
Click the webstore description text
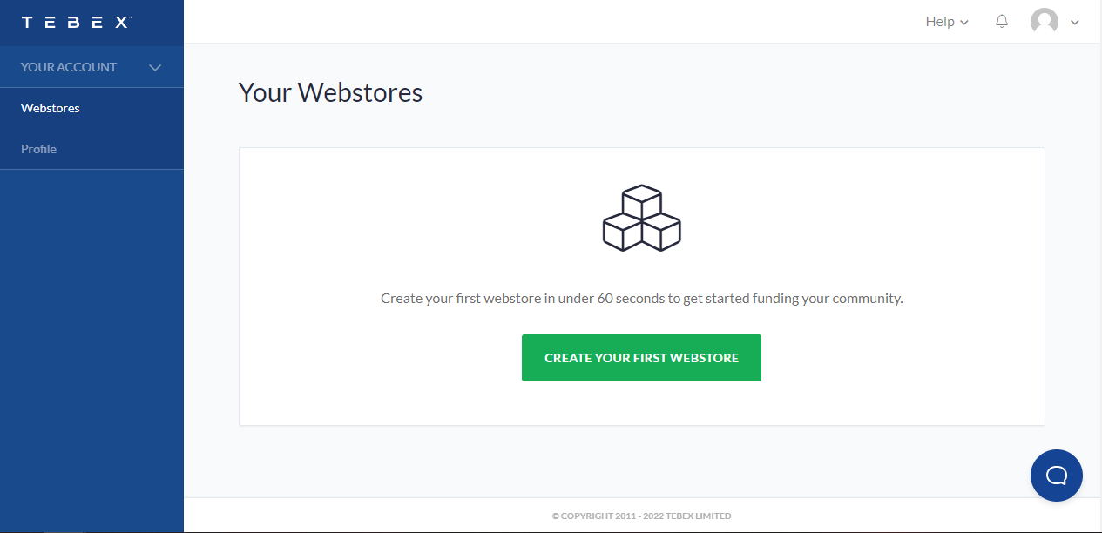click(642, 298)
